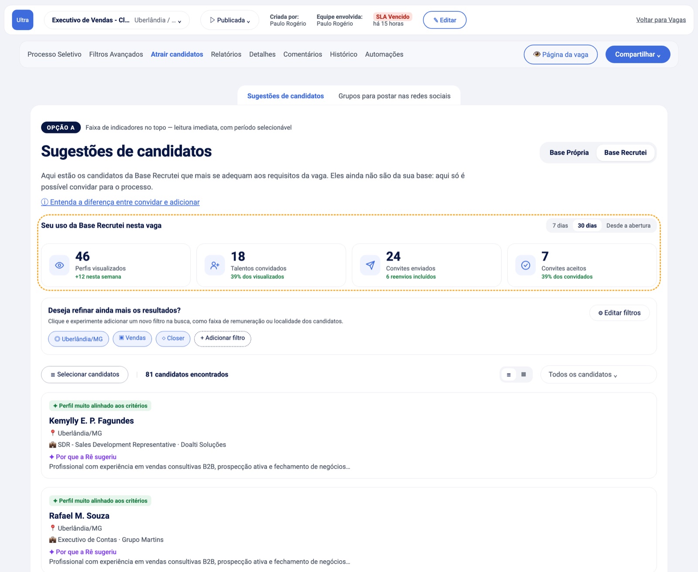View the Histórico tab
This screenshot has width=698, height=572.
343,55
